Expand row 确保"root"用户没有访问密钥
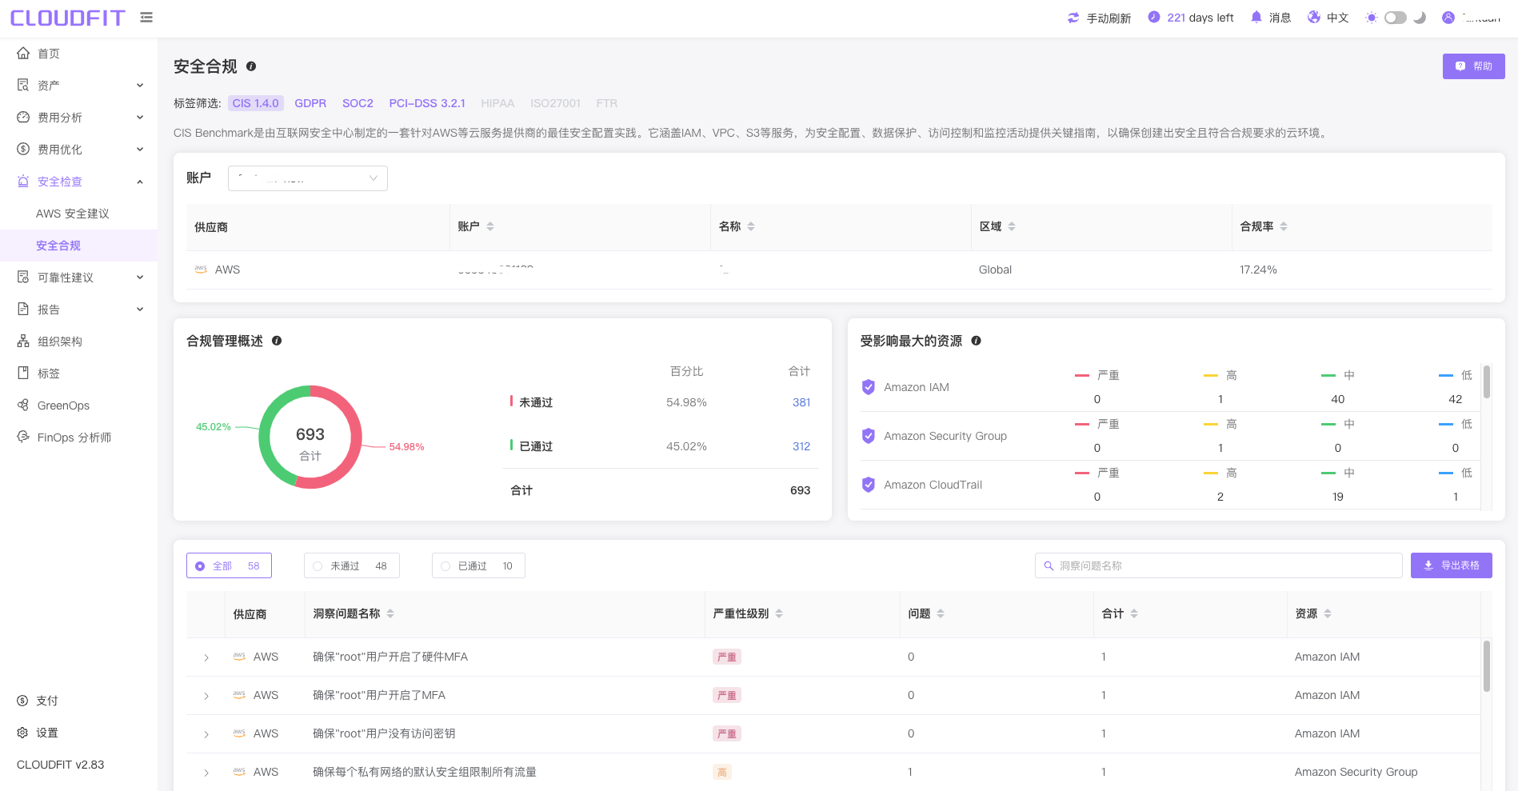The width and height of the screenshot is (1518, 791). point(206,734)
